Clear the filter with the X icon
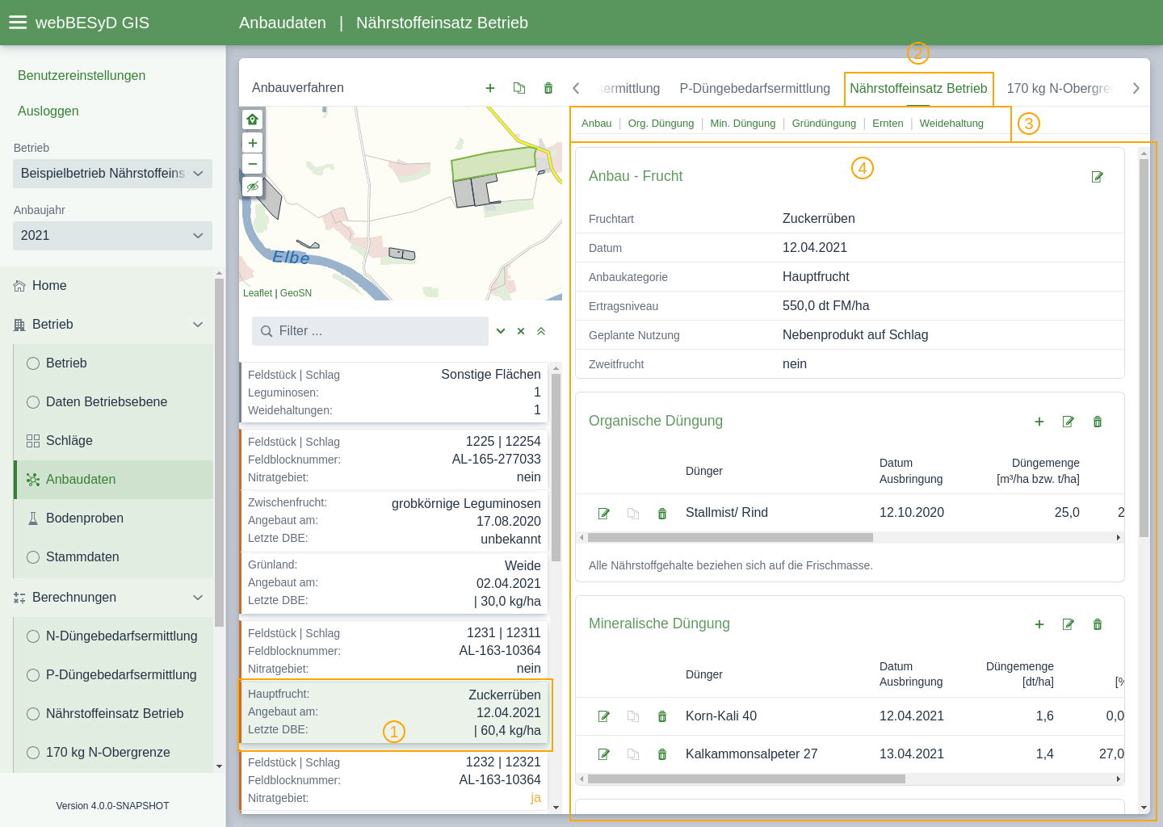Screen dimensions: 1163x827 521,331
